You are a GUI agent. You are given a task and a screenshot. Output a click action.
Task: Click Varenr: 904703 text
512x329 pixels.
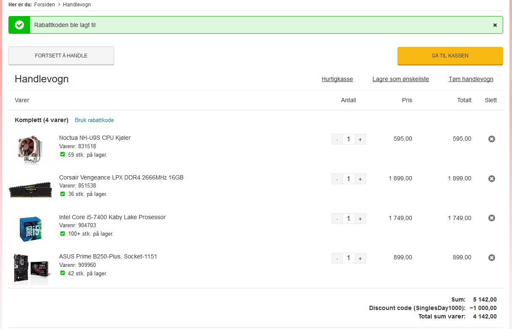point(77,226)
